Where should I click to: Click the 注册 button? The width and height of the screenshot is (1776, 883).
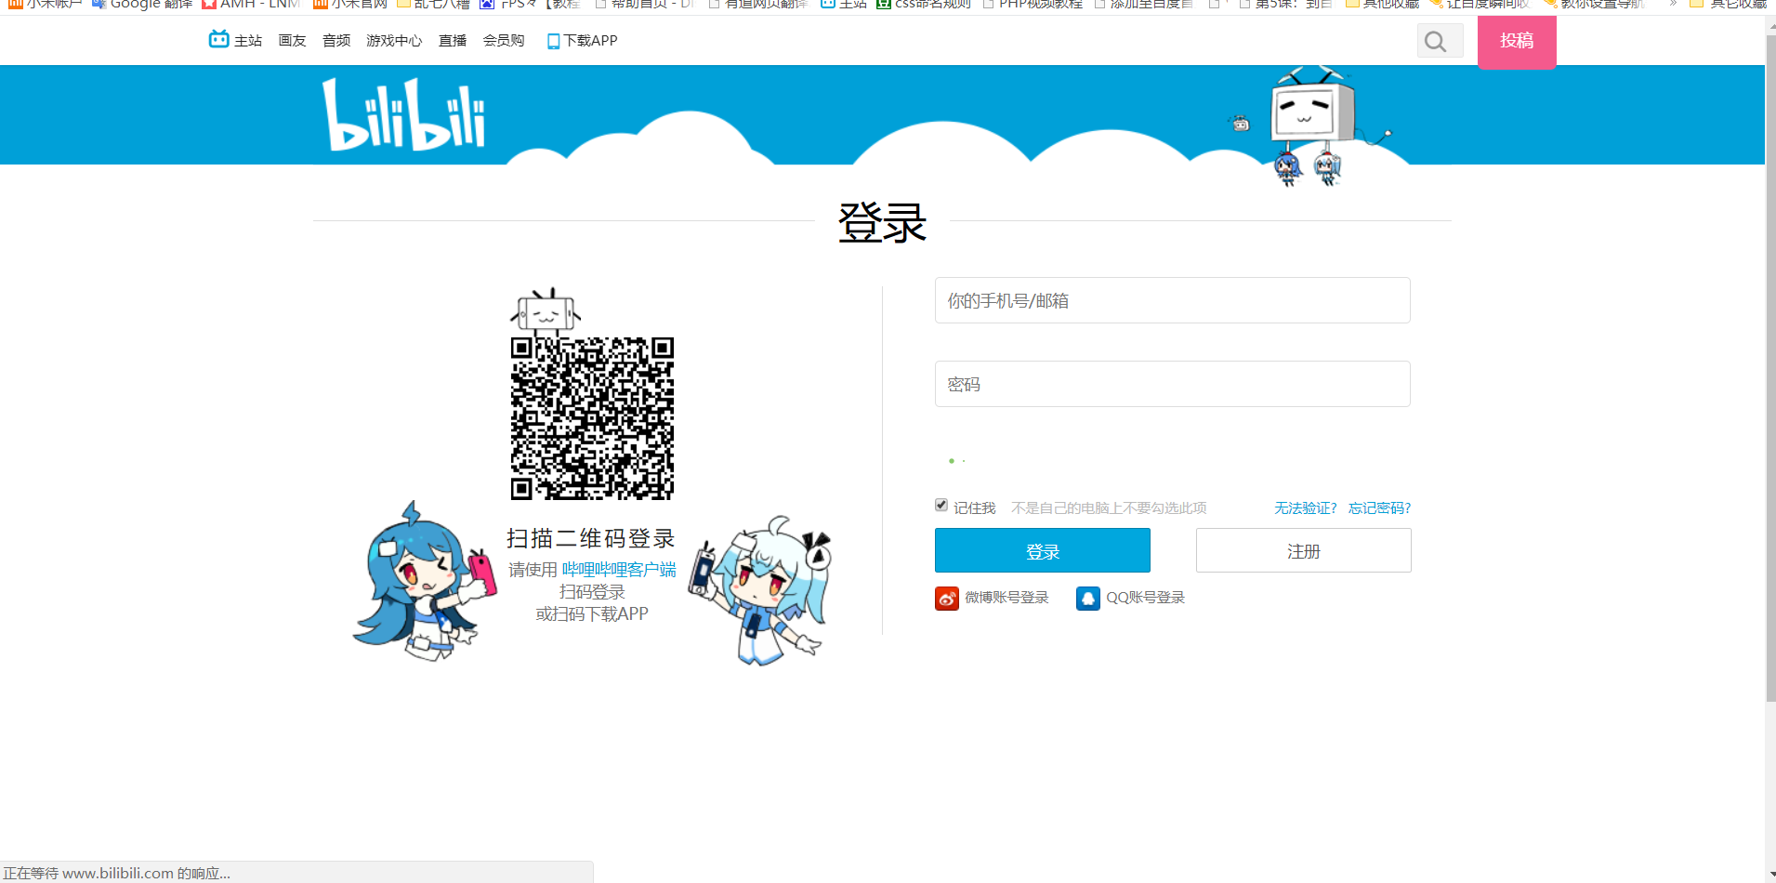(1304, 550)
